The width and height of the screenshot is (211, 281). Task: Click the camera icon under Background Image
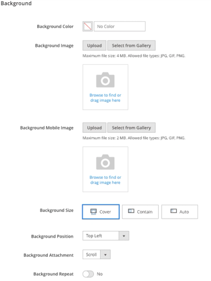[x=105, y=80]
